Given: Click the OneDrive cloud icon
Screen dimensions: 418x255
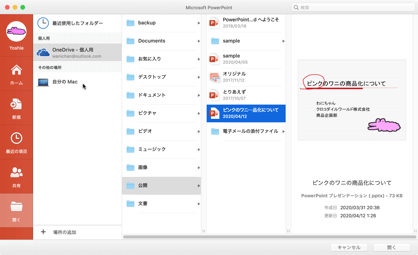Looking at the screenshot, I should click(x=43, y=52).
